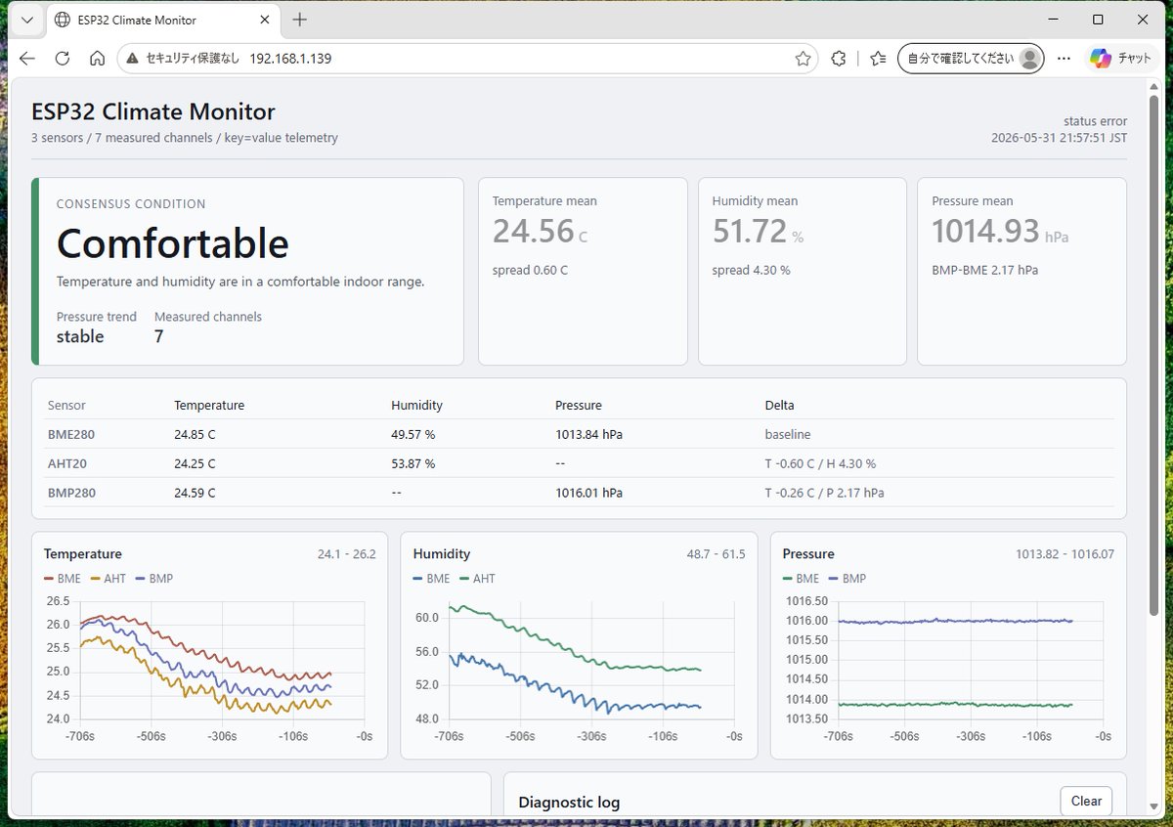Expand the tab search dropdown arrow
This screenshot has width=1173, height=827.
pos(27,20)
